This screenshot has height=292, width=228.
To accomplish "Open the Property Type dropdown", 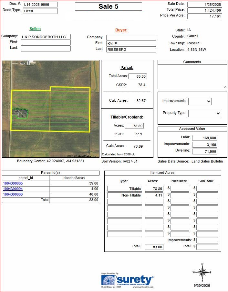I will click(x=205, y=113).
